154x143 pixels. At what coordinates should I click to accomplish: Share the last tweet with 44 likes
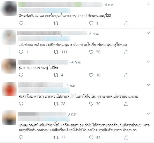tap(126, 137)
